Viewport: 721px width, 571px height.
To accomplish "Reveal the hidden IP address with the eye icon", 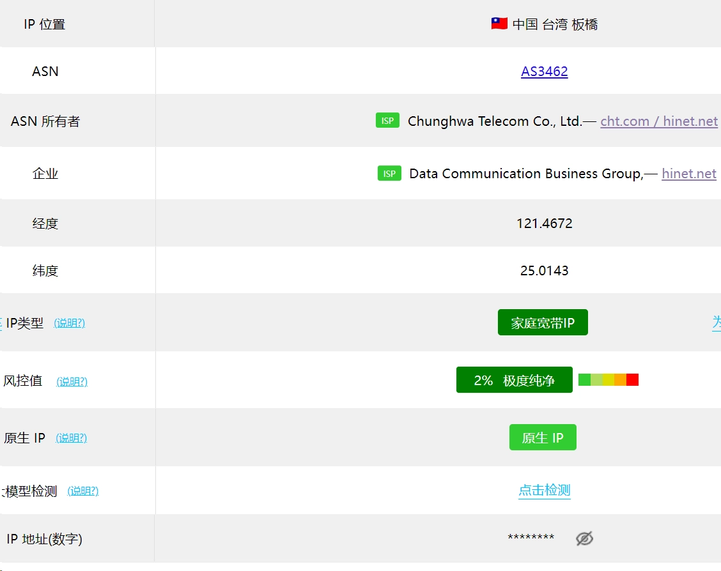I will (x=584, y=538).
